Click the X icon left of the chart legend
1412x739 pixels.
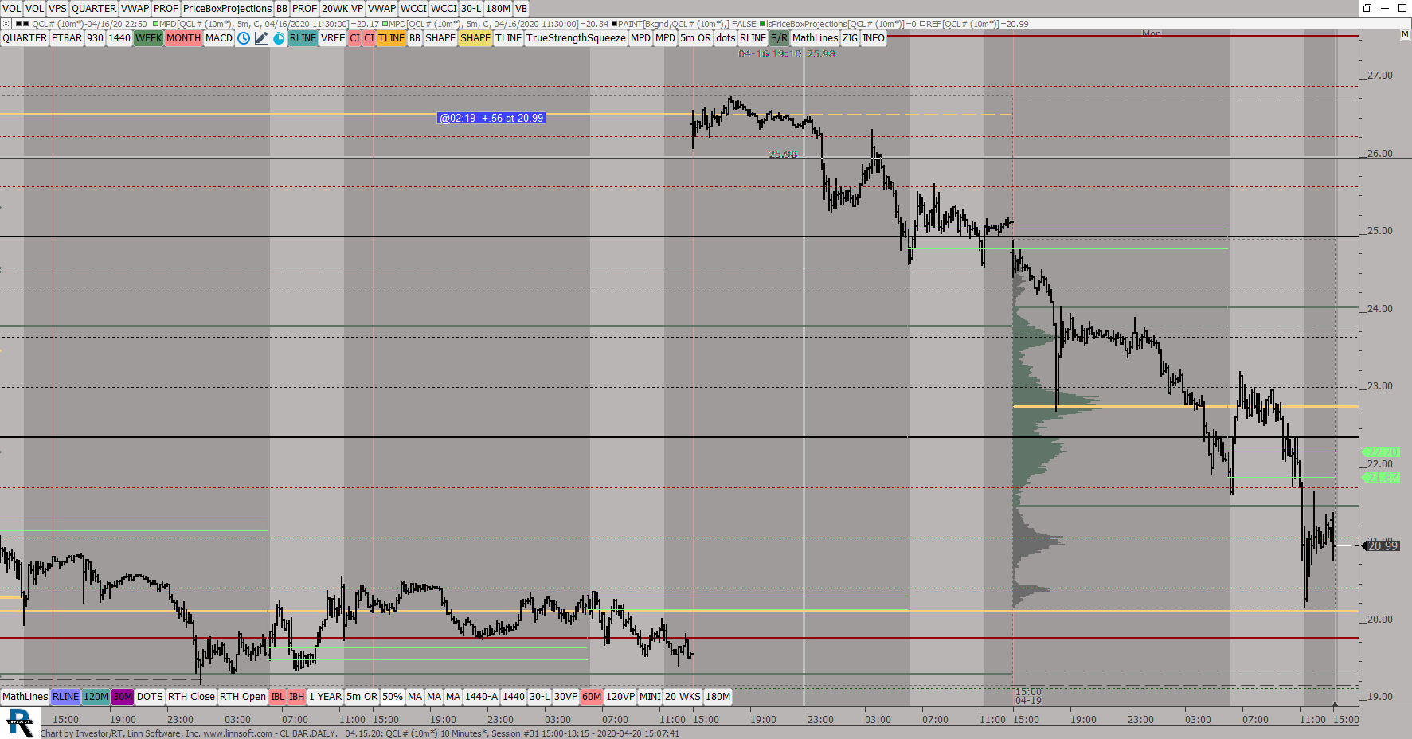(6, 24)
